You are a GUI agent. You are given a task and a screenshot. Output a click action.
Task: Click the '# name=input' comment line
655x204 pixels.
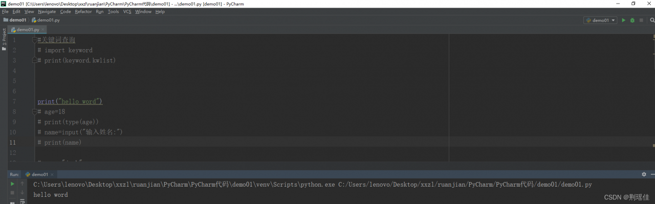tap(80, 132)
